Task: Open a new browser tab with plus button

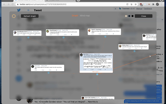Action: click(x=78, y=1)
